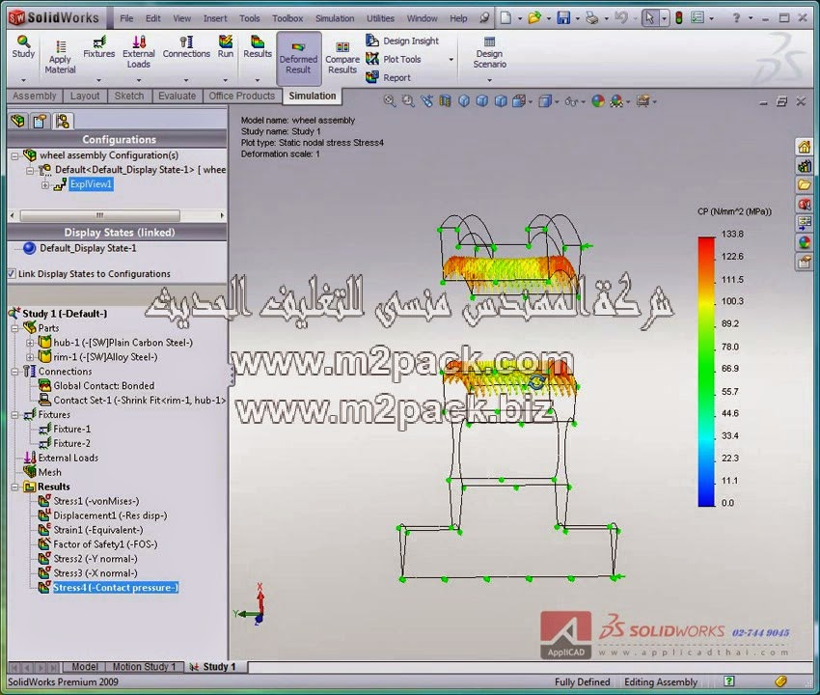Viewport: 820px width, 695px height.
Task: Open the PropertyManager tab icon
Action: 40,121
